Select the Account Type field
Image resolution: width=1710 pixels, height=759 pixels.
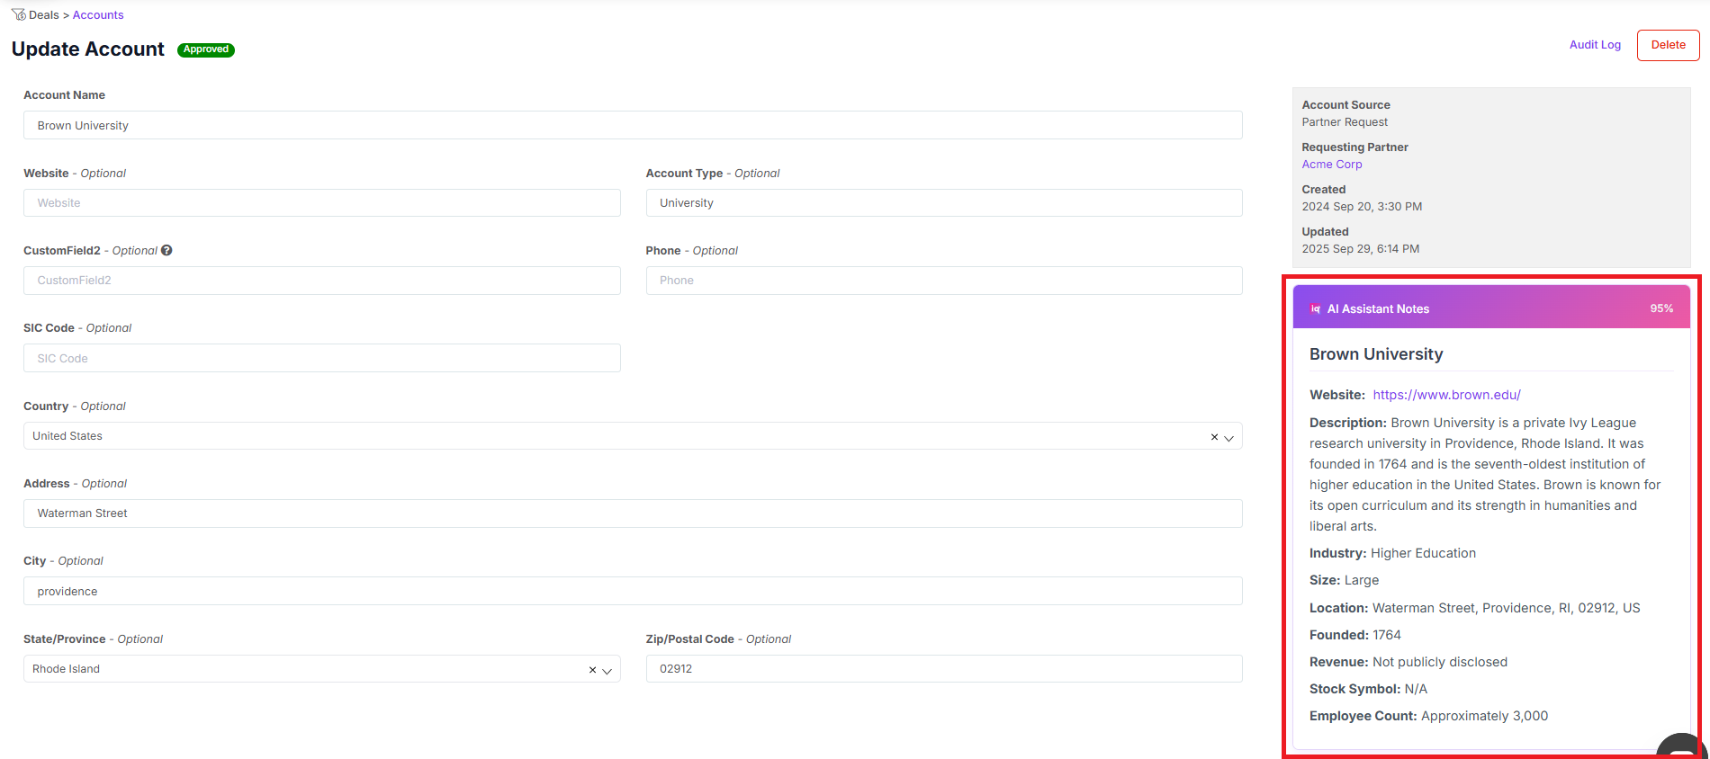(944, 203)
